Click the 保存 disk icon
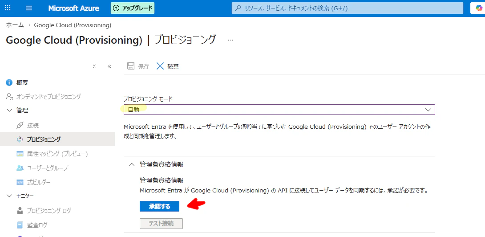Screen dimensions: 485x237 131,66
